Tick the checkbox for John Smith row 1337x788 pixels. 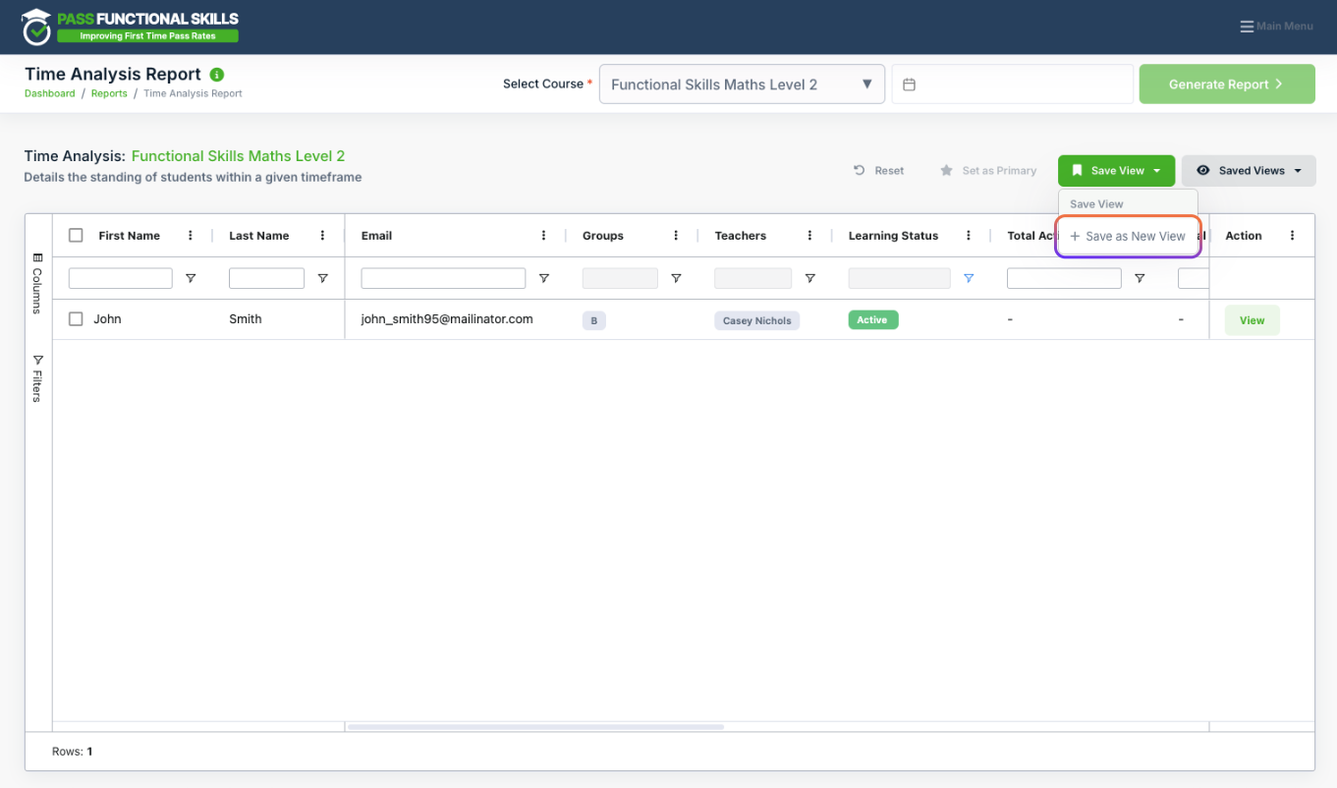click(76, 319)
